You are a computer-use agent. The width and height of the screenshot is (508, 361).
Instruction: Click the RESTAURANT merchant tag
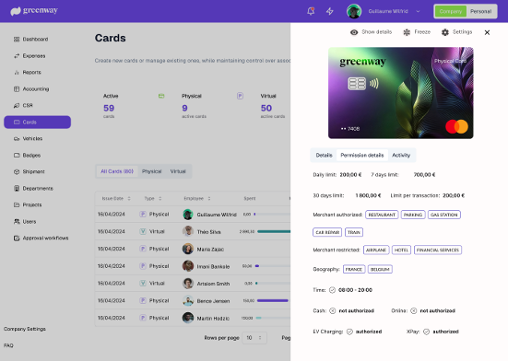[x=382, y=215]
